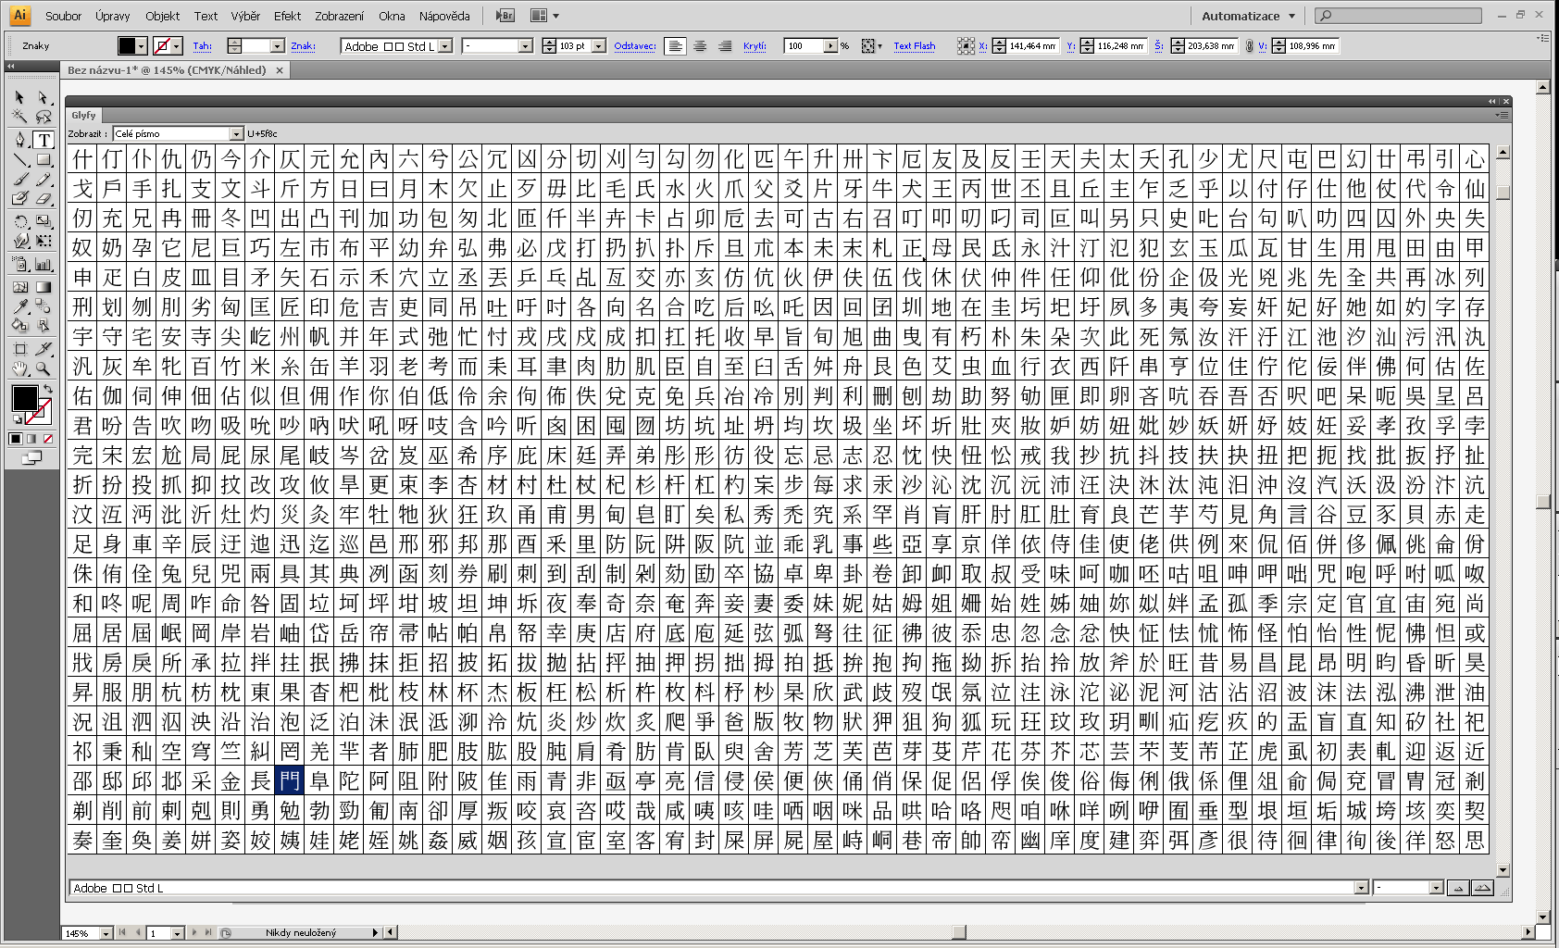Open the Efekt menu
The height and width of the screenshot is (948, 1559).
click(287, 16)
